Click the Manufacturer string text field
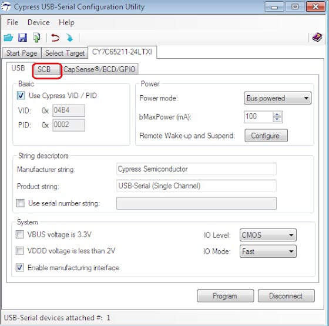The image size is (329, 326). click(196, 169)
